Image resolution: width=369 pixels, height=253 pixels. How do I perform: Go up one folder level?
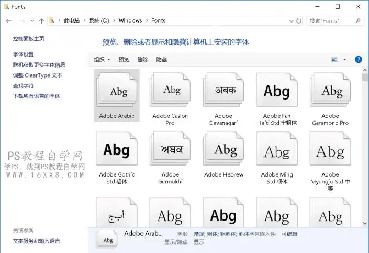pos(41,21)
